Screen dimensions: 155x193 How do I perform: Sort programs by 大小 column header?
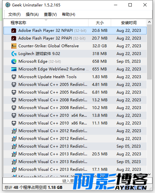(x=100, y=23)
